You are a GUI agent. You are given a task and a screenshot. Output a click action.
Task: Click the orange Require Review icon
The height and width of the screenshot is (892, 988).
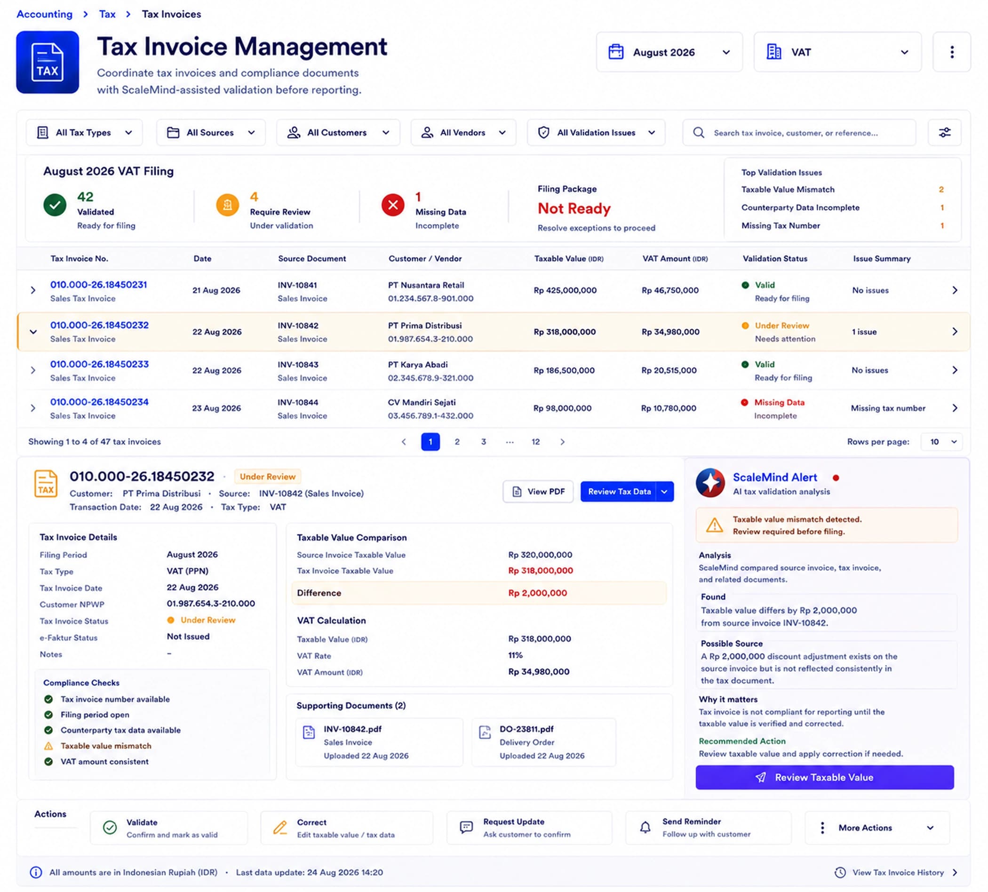click(227, 205)
